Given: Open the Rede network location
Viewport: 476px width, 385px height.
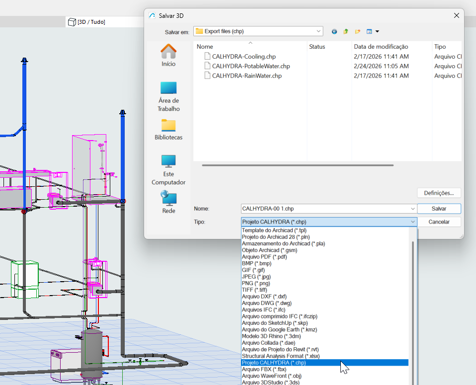Looking at the screenshot, I should click(168, 203).
